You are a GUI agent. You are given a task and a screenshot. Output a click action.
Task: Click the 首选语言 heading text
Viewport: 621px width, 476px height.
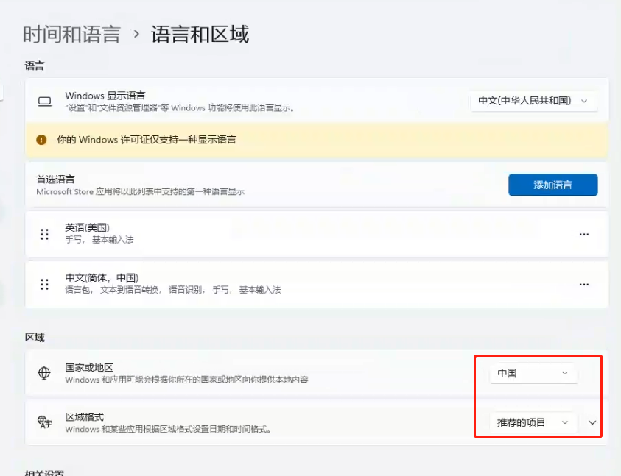click(x=55, y=180)
